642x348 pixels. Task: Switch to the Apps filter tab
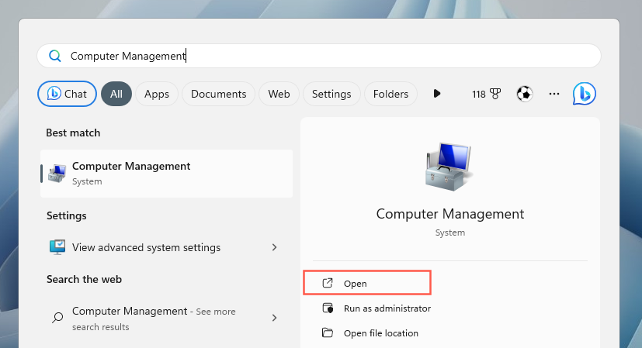pyautogui.click(x=157, y=94)
